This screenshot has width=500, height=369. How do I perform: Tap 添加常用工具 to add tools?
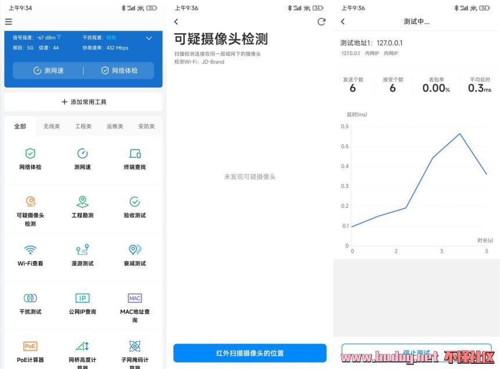tap(83, 102)
